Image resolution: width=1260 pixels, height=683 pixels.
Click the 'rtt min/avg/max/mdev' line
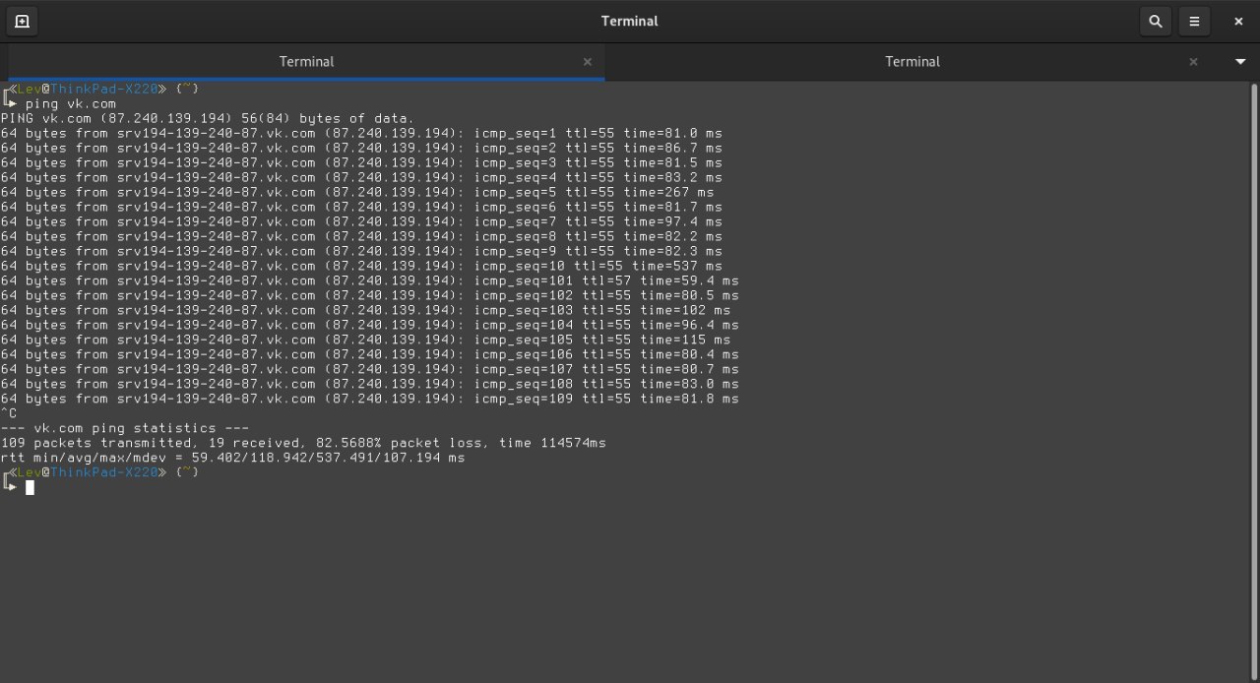[233, 458]
